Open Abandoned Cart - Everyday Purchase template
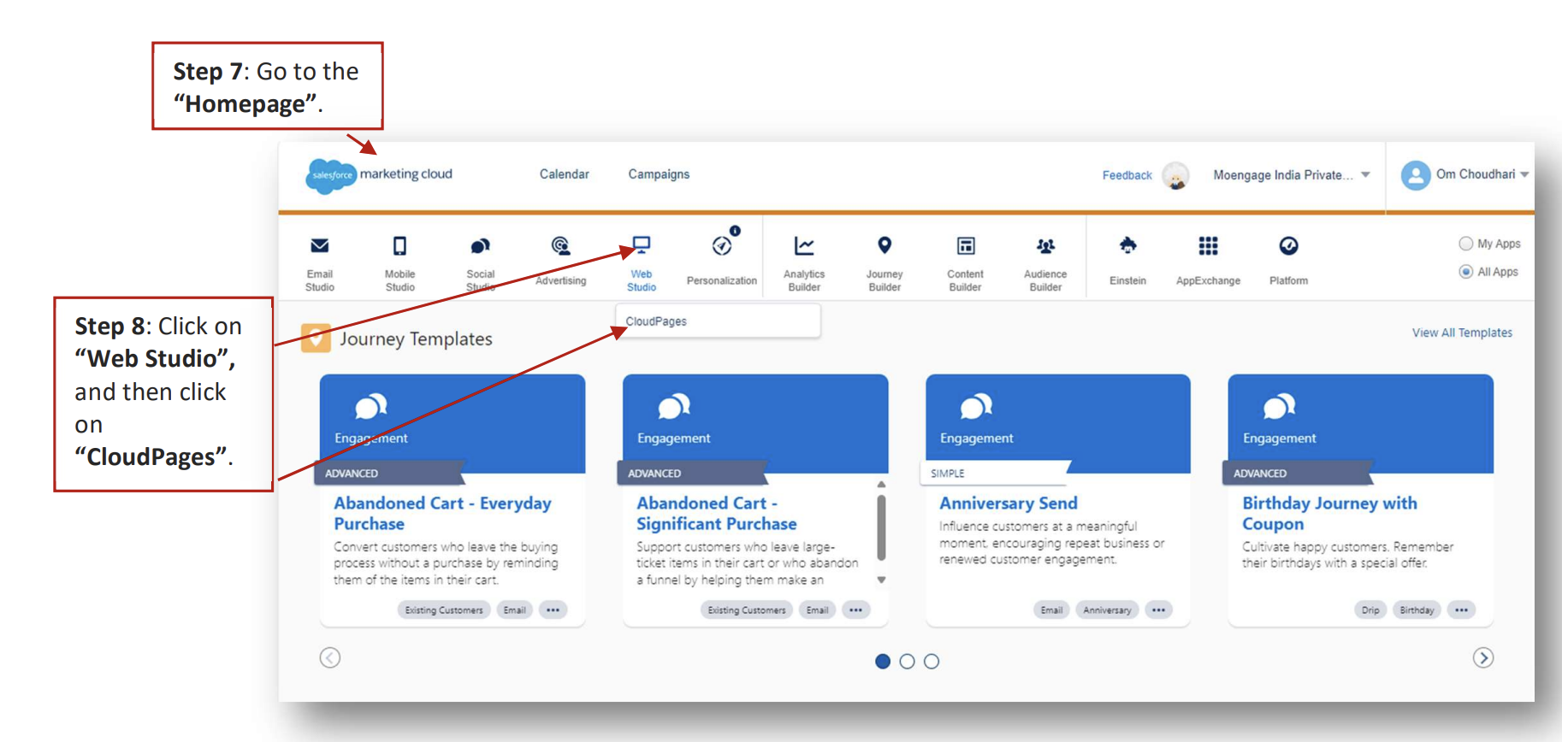Screen dimensions: 1562x742 (442, 514)
